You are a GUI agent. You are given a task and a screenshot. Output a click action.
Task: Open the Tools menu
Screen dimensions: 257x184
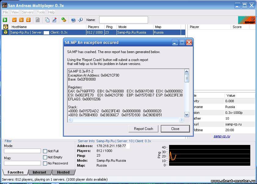pyautogui.click(x=41, y=12)
